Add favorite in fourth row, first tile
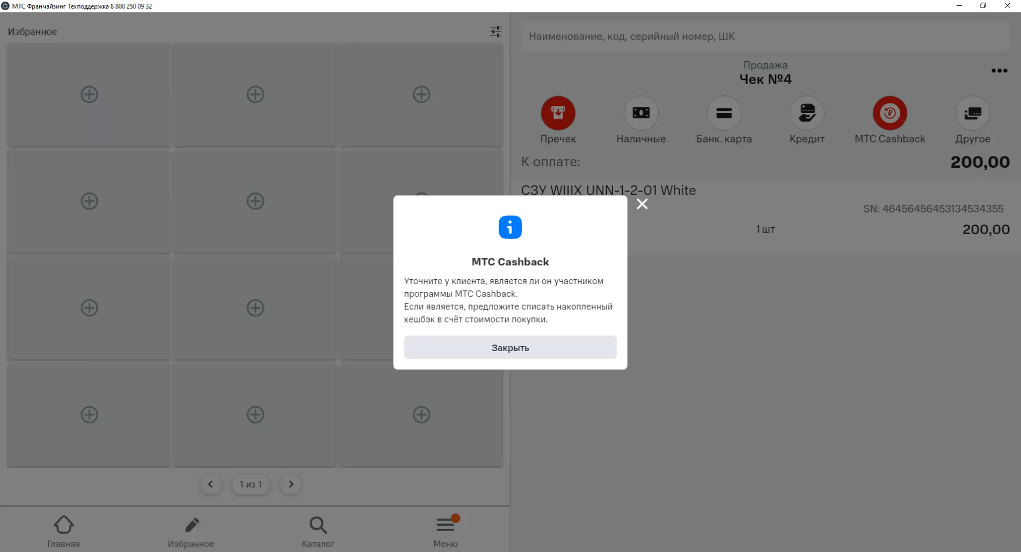 89,414
